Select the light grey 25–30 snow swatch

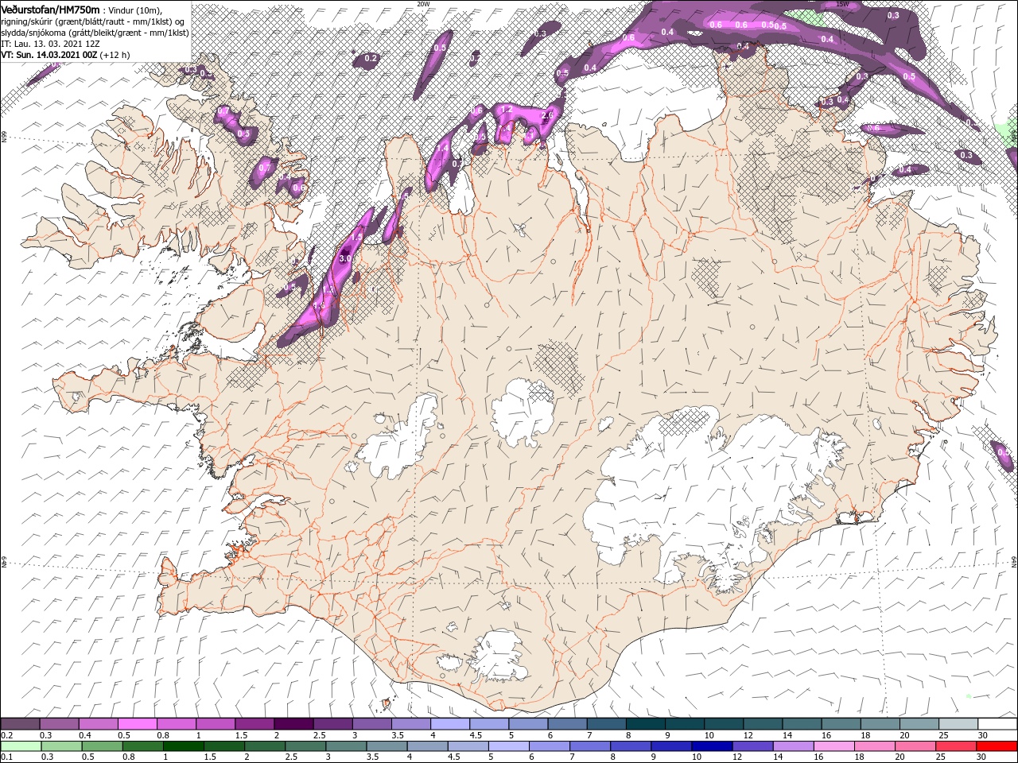(958, 724)
